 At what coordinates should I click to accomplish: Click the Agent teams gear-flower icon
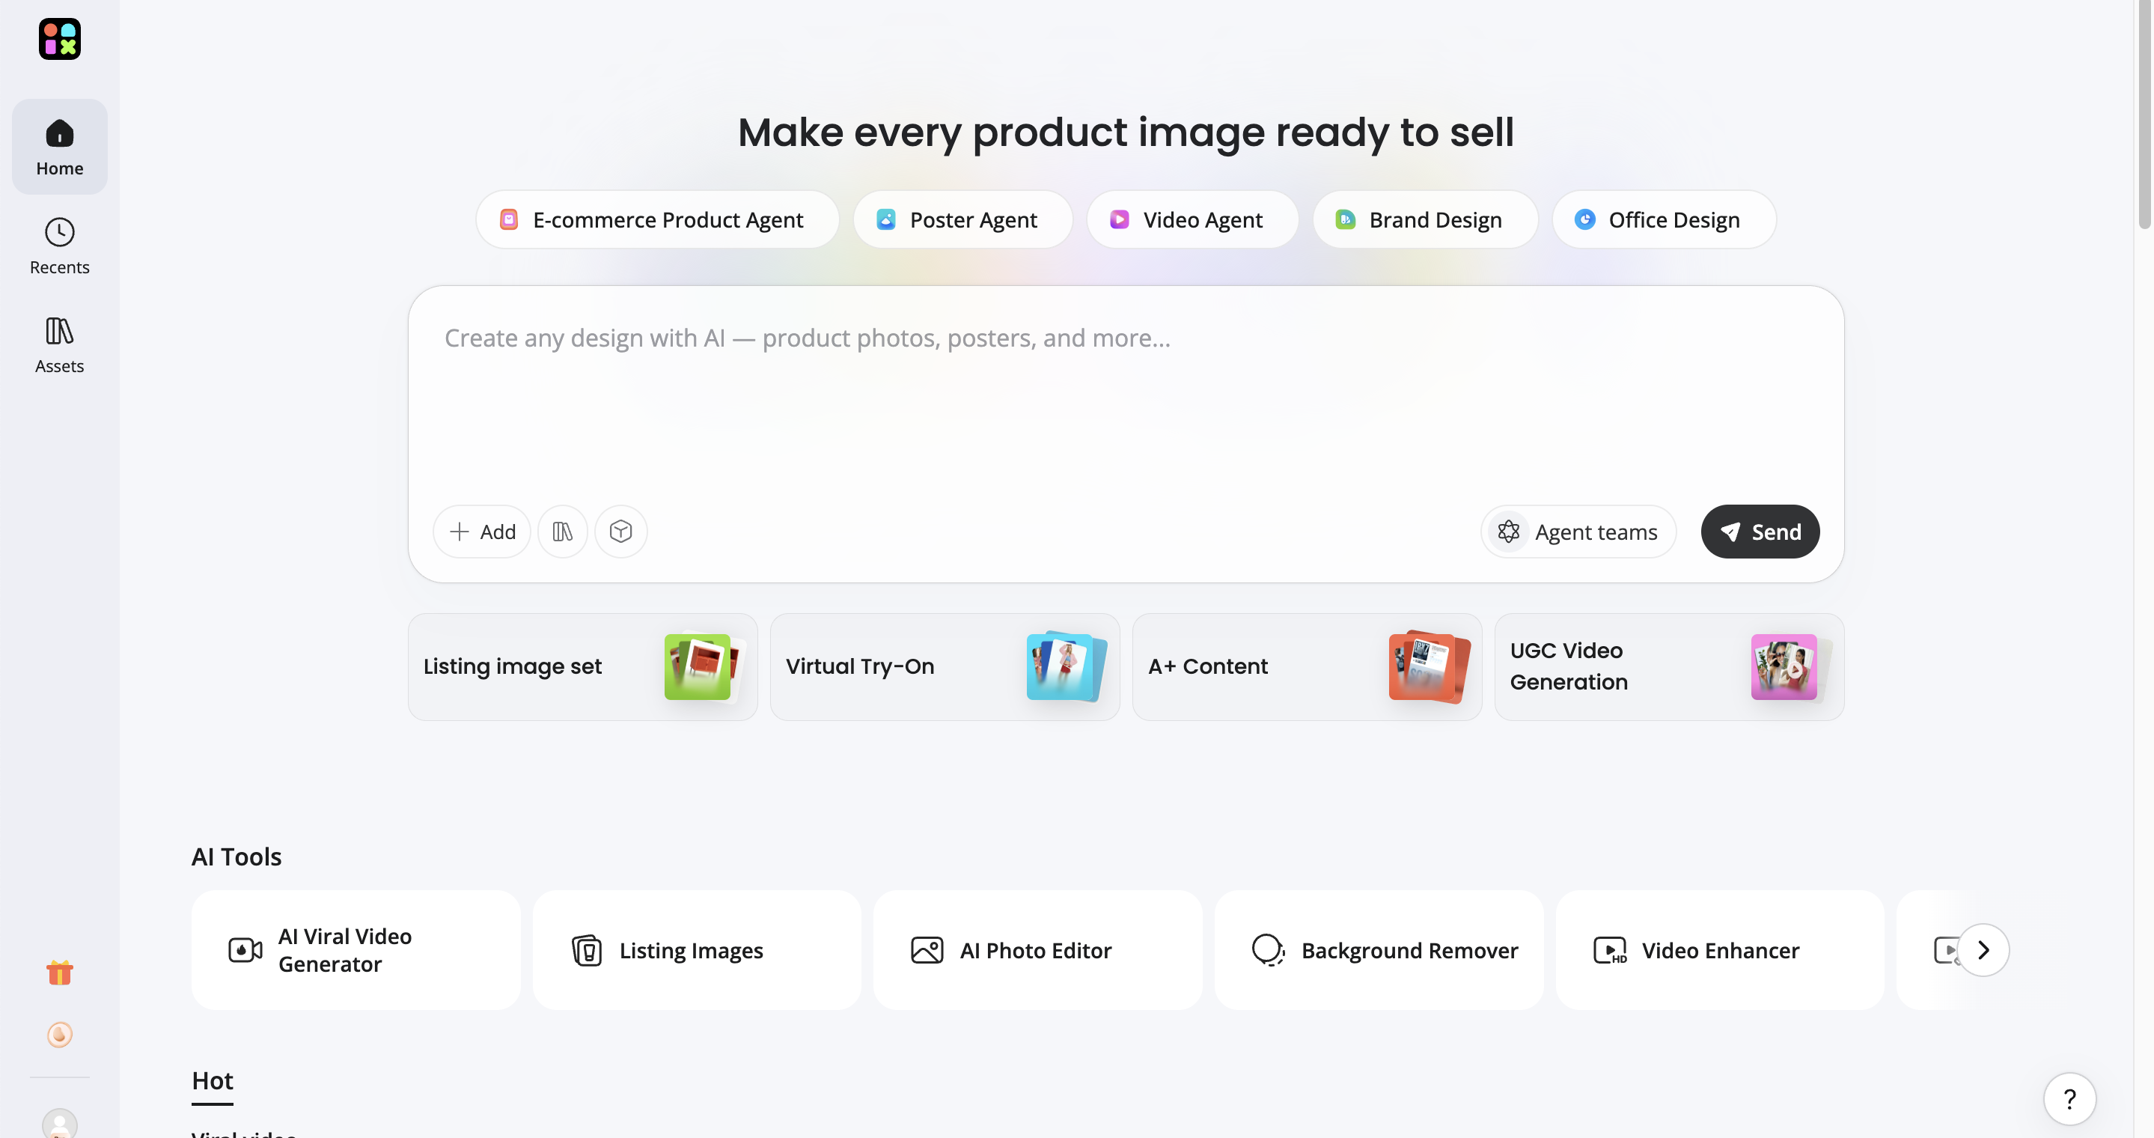(1508, 531)
